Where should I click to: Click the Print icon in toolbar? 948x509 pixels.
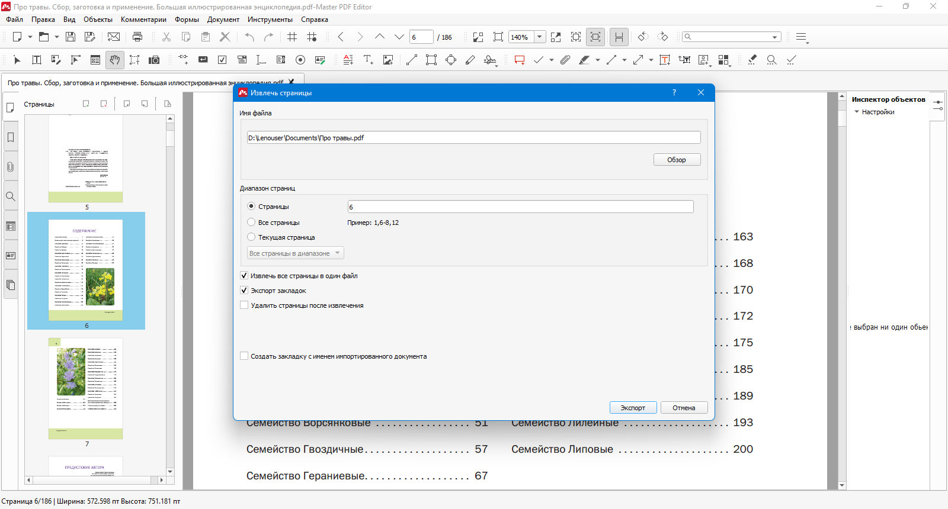coord(137,37)
